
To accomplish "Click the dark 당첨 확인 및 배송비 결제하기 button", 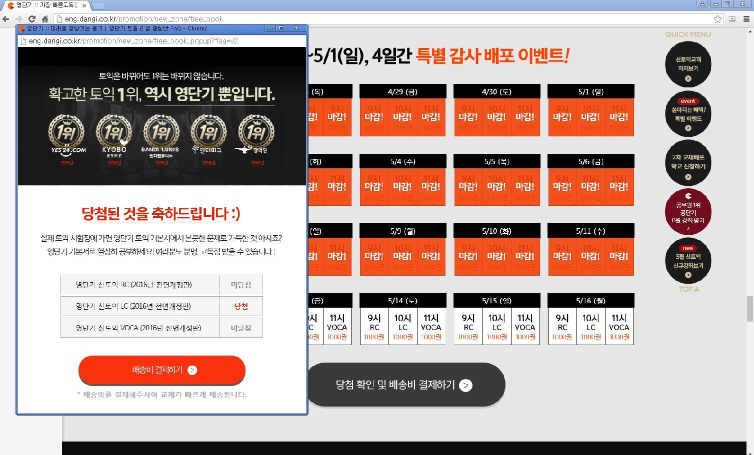I will (x=404, y=385).
